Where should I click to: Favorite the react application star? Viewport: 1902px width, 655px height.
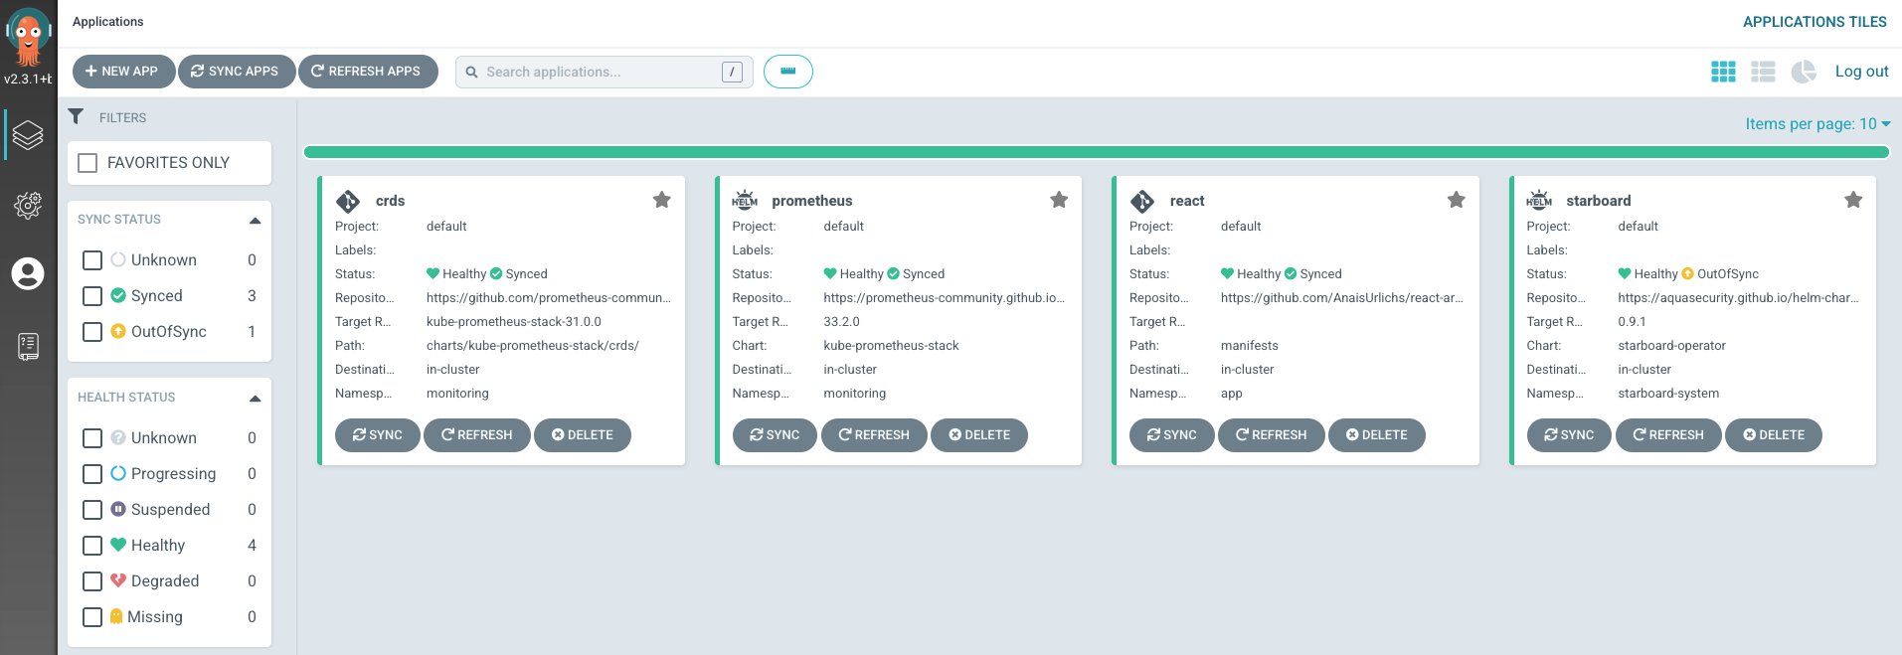pos(1456,200)
